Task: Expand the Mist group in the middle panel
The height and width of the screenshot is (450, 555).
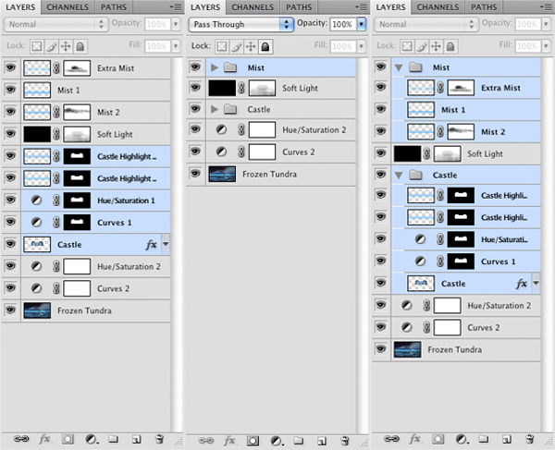Action: click(215, 67)
